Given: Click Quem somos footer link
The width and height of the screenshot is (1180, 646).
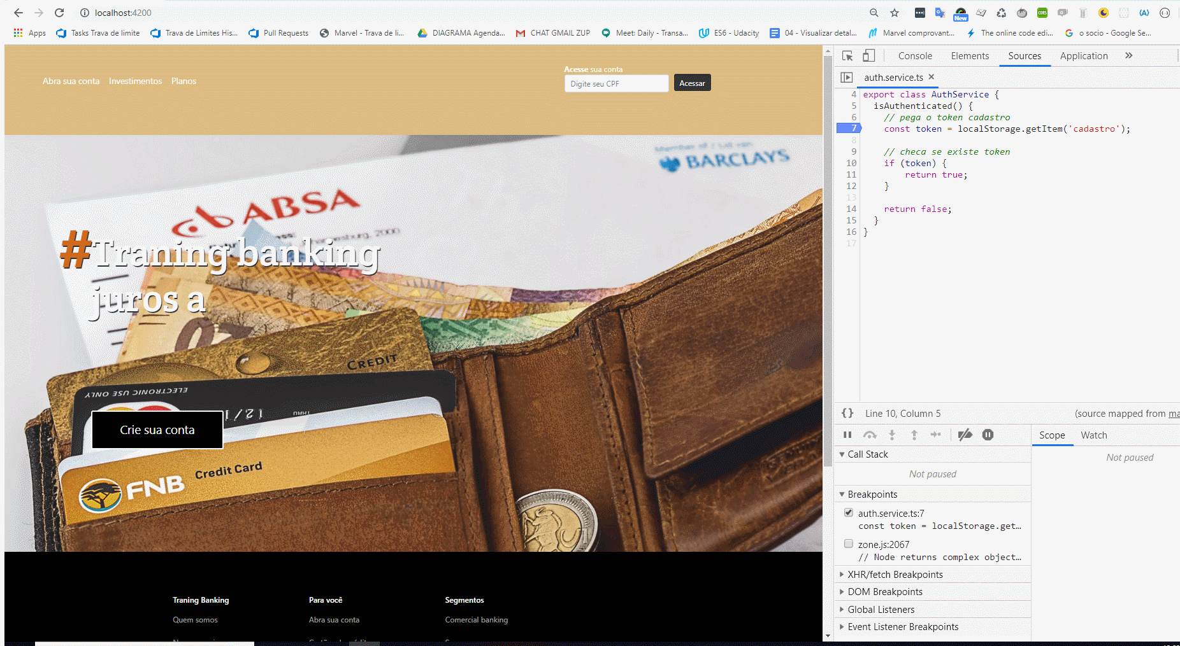Looking at the screenshot, I should 195,620.
